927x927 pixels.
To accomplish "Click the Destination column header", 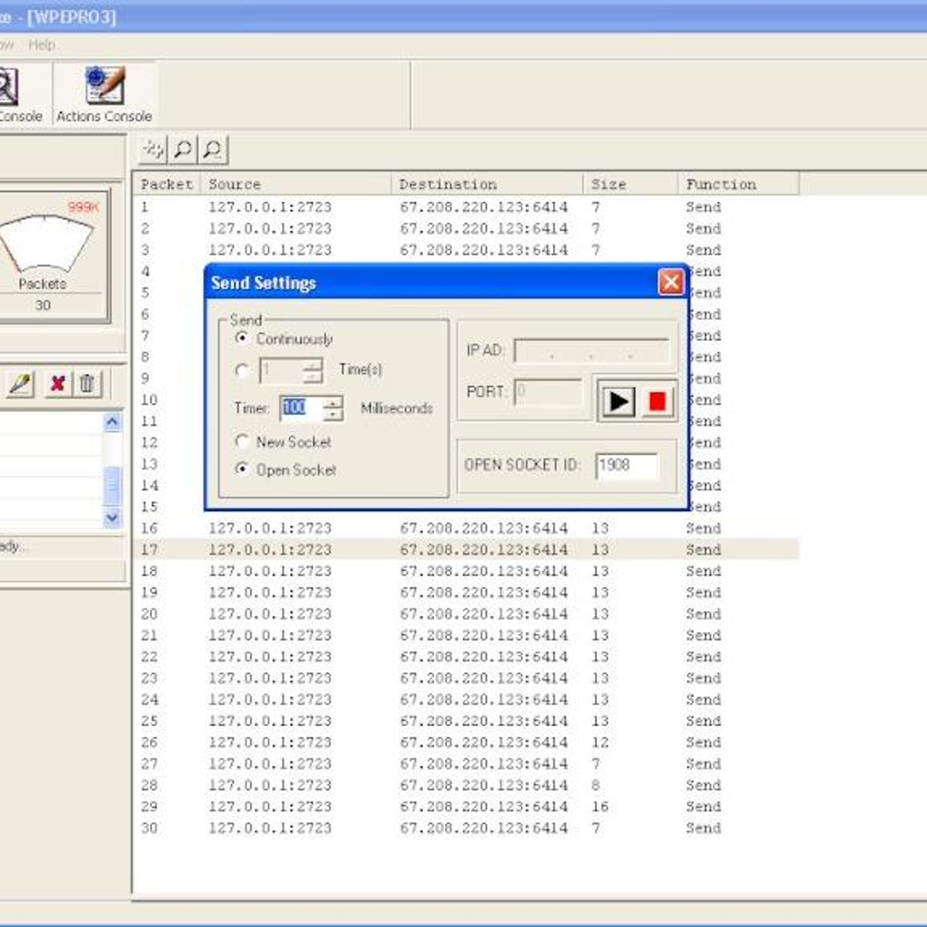I will 448,184.
